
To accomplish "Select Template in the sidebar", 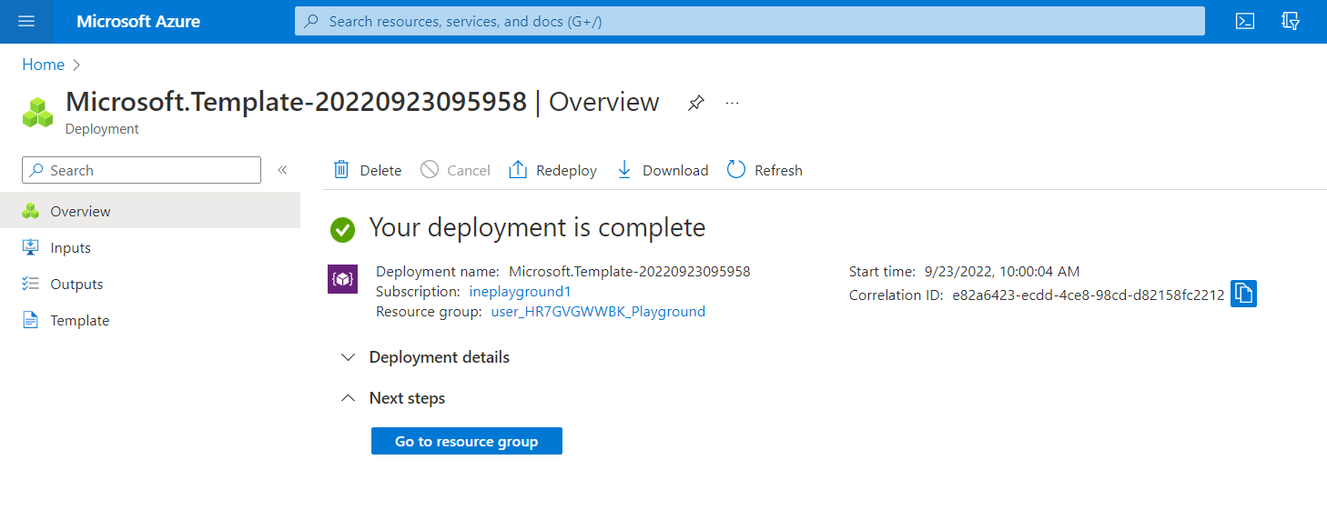I will tap(79, 321).
